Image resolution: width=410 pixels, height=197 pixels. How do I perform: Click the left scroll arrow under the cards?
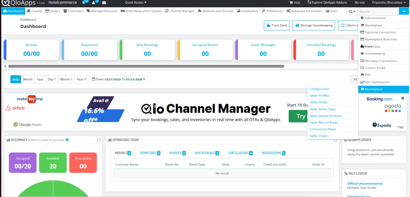click(5, 66)
